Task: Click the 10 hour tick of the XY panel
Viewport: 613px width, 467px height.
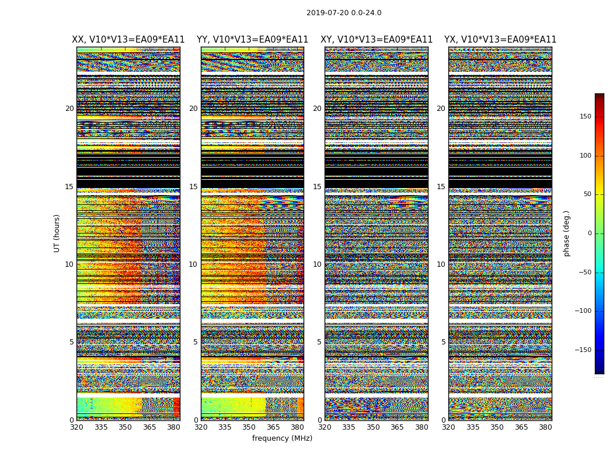Action: 317,264
